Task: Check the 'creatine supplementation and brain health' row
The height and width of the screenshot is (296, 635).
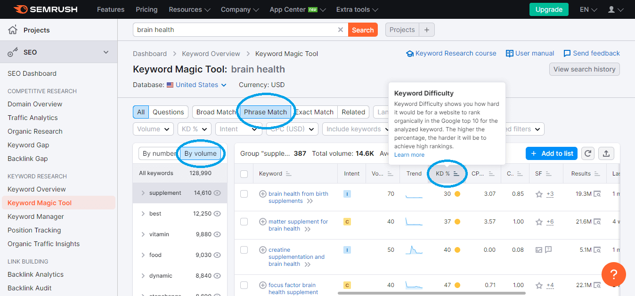Action: tap(244, 250)
